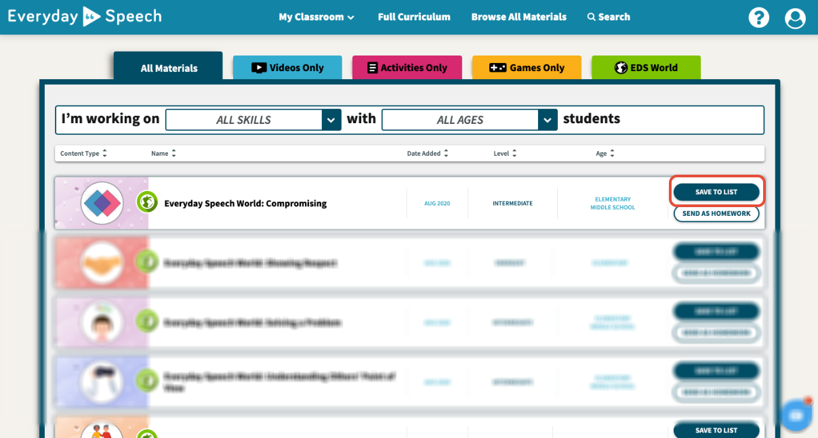The height and width of the screenshot is (438, 818).
Task: Open the ALL AGES dropdown
Action: pyautogui.click(x=470, y=120)
